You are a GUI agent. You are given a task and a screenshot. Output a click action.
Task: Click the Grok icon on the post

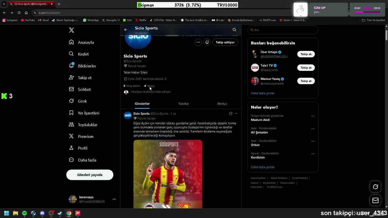(231, 114)
